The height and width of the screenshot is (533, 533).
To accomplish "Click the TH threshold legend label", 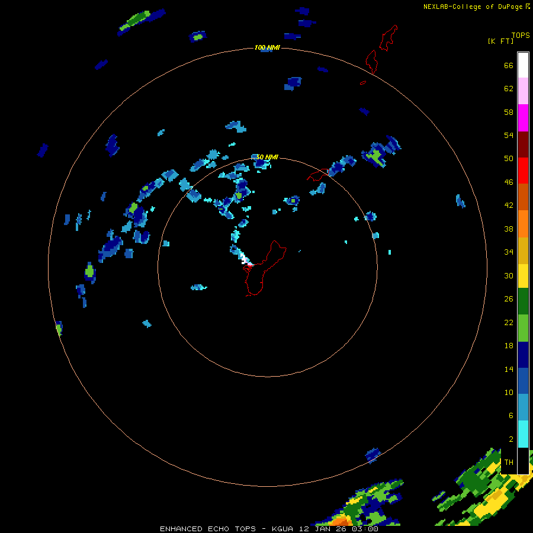I will point(509,463).
